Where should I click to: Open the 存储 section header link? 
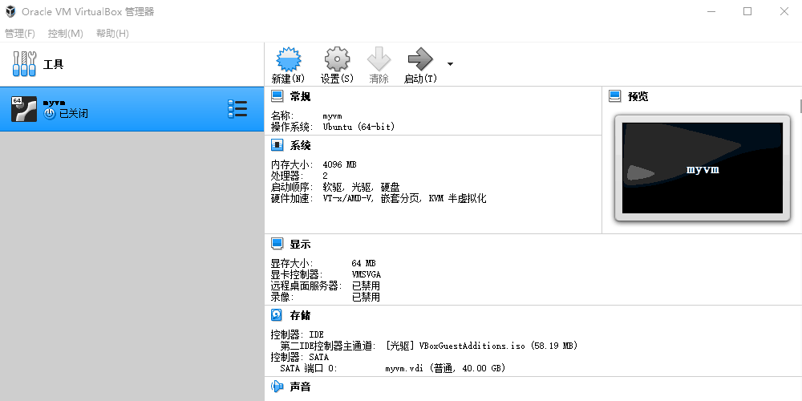tap(300, 315)
